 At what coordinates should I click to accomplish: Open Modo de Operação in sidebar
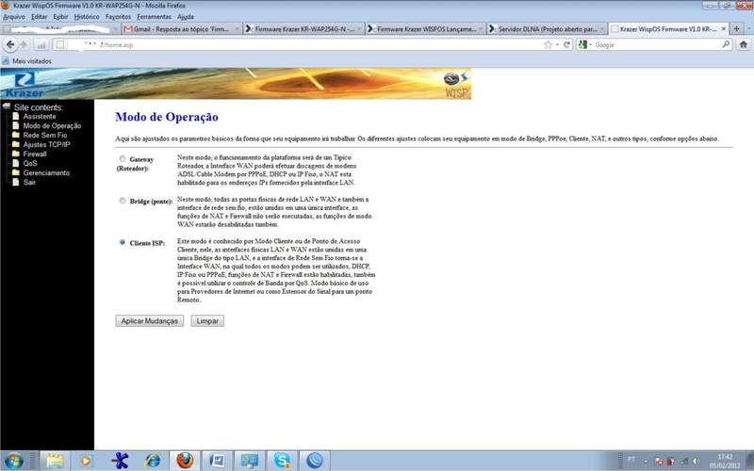[x=52, y=126]
